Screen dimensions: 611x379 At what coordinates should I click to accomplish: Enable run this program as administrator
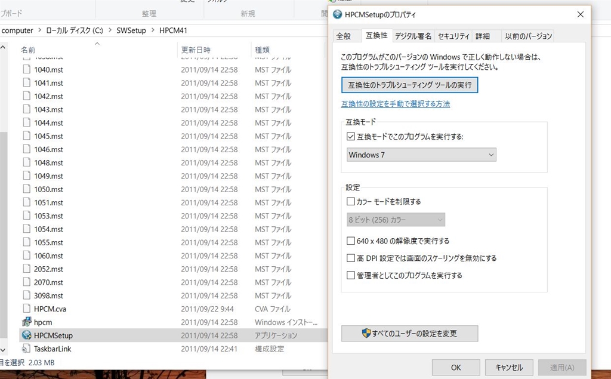coord(351,275)
